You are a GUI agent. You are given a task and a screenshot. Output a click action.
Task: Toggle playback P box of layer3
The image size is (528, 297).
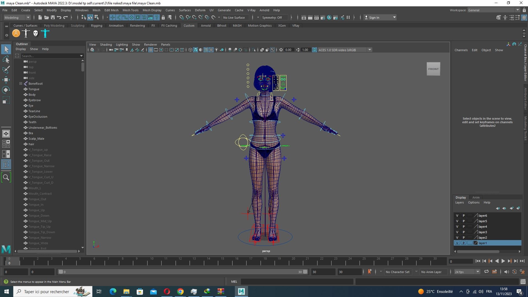[x=463, y=232]
